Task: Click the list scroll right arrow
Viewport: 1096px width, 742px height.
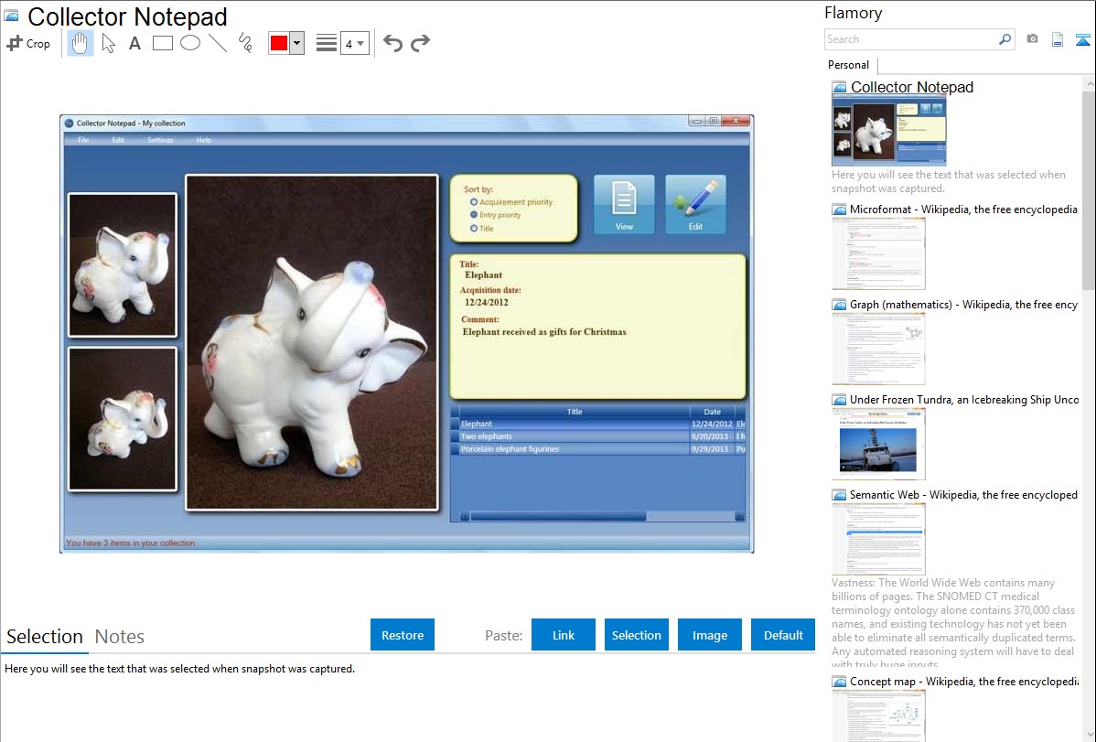Action: tap(739, 516)
